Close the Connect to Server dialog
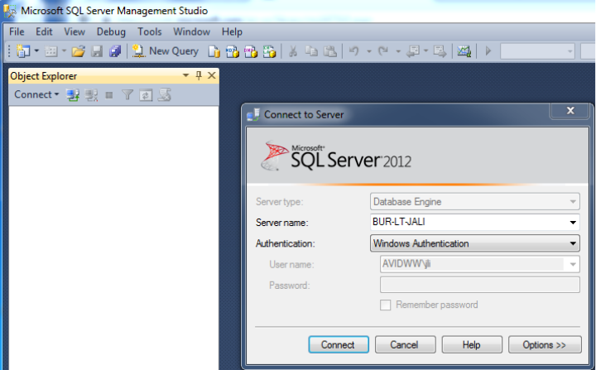The height and width of the screenshot is (370, 596). [570, 111]
